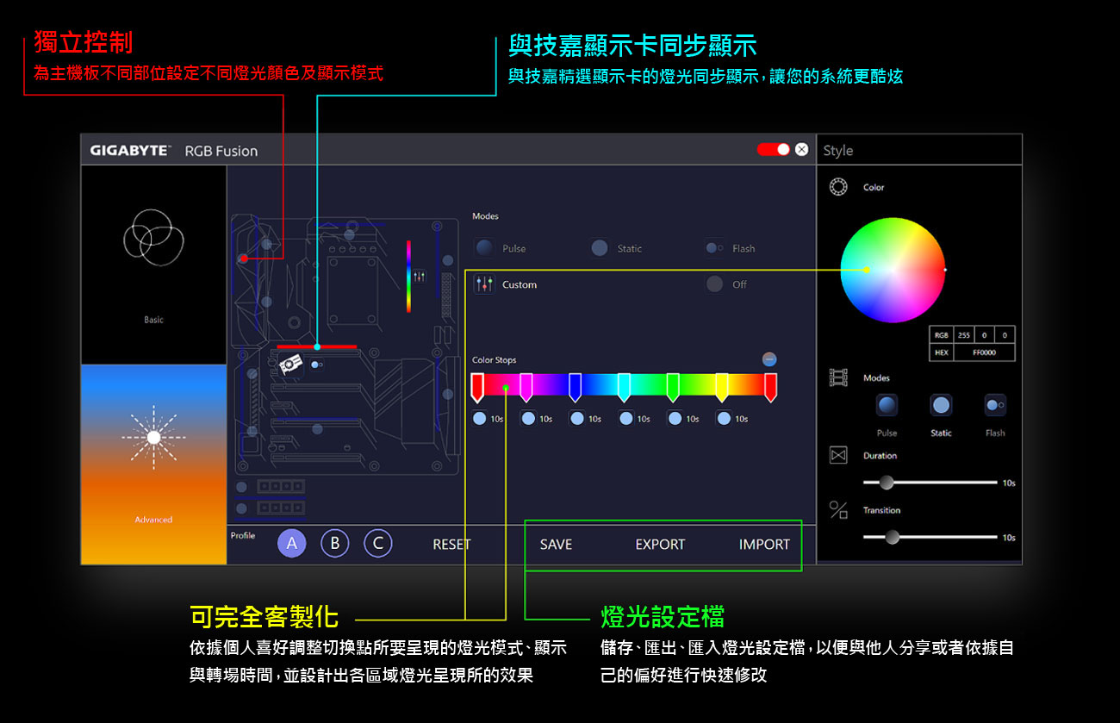Click SAVE to store lighting profile
This screenshot has height=723, width=1120.
556,544
